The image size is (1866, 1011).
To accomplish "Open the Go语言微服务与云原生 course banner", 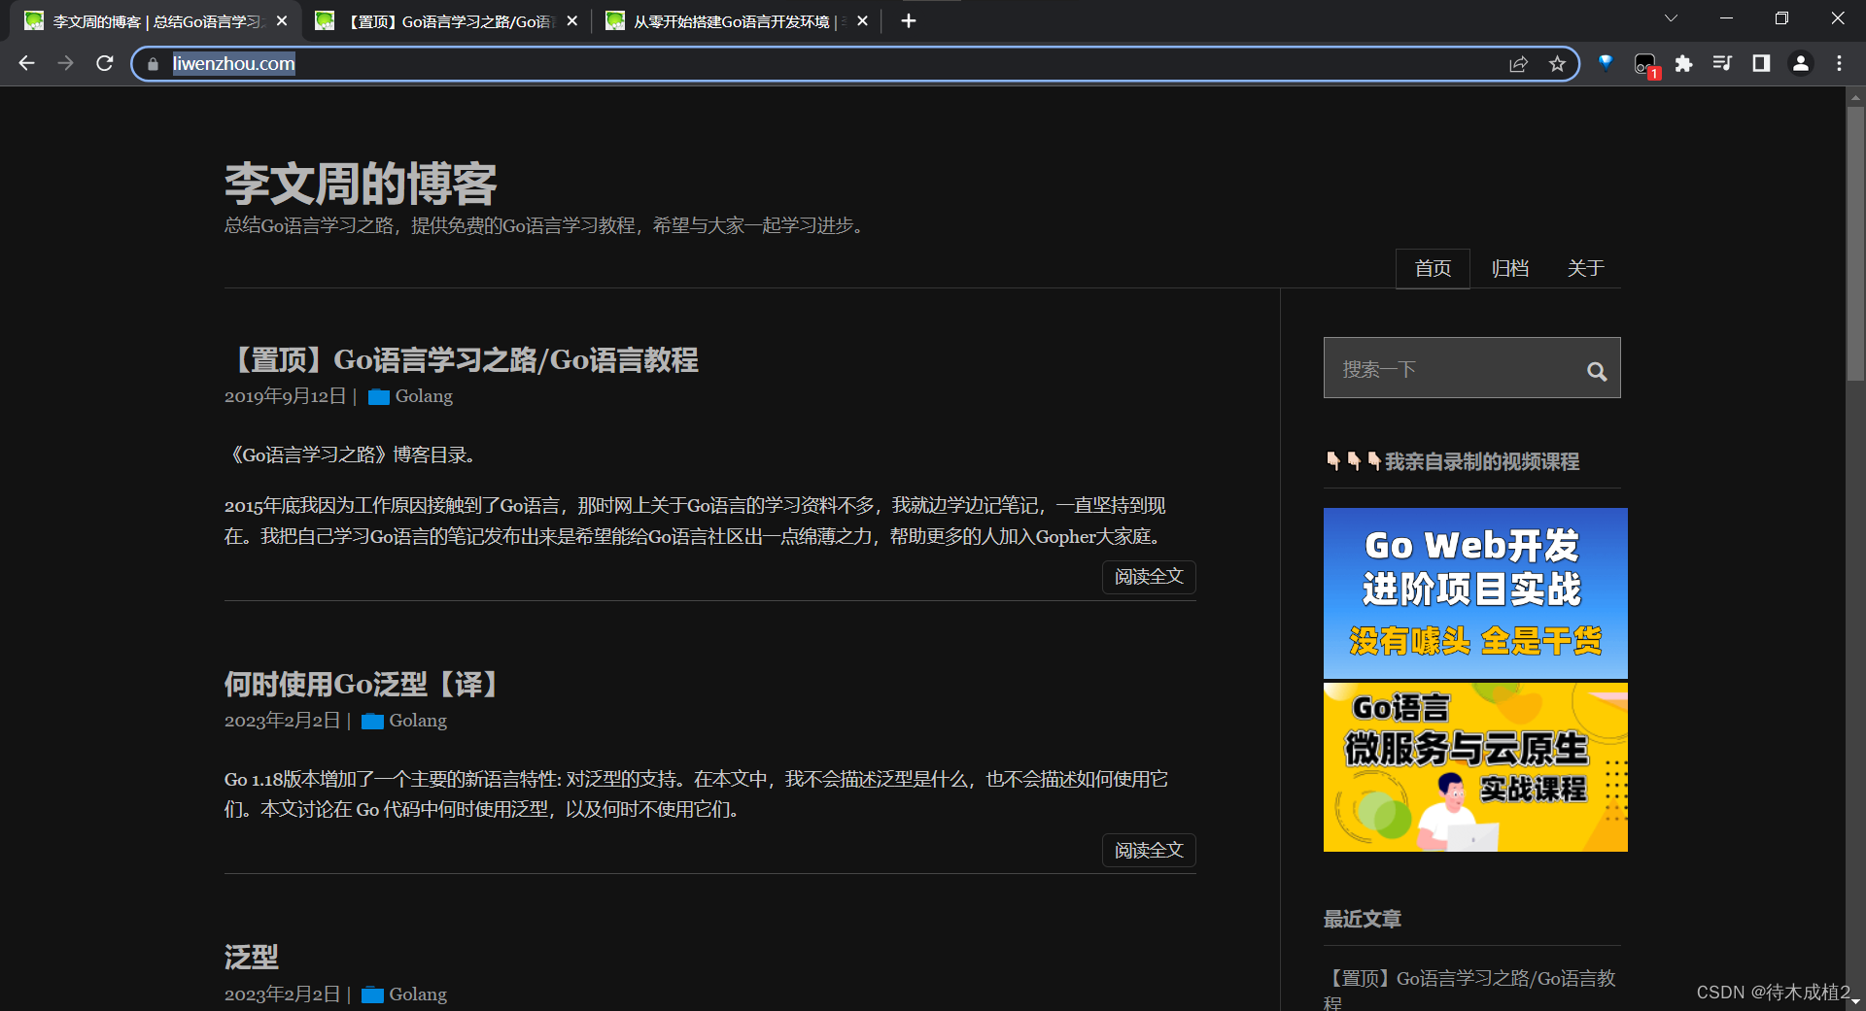I will point(1475,767).
